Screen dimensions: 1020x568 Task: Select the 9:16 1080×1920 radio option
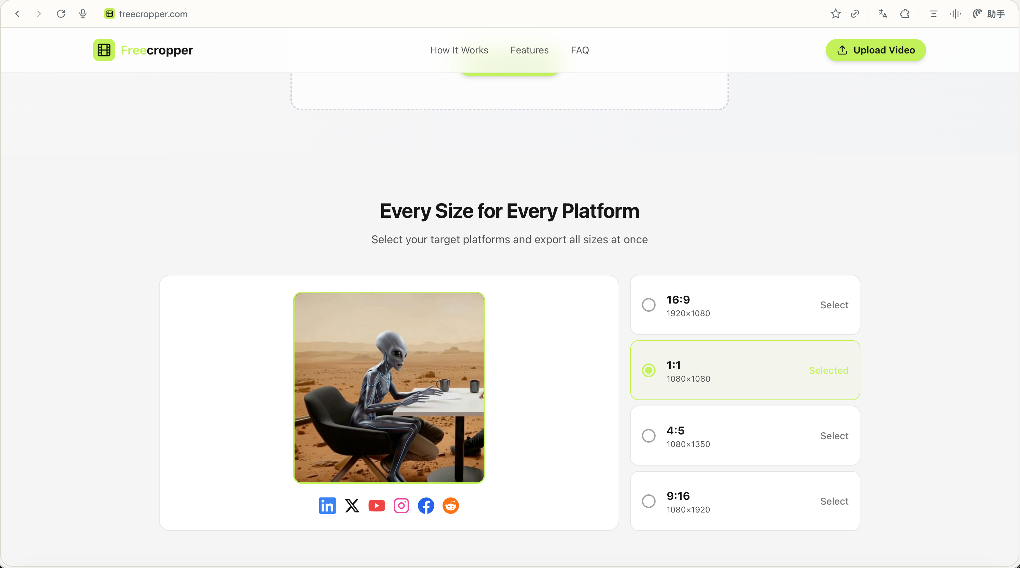click(x=649, y=501)
